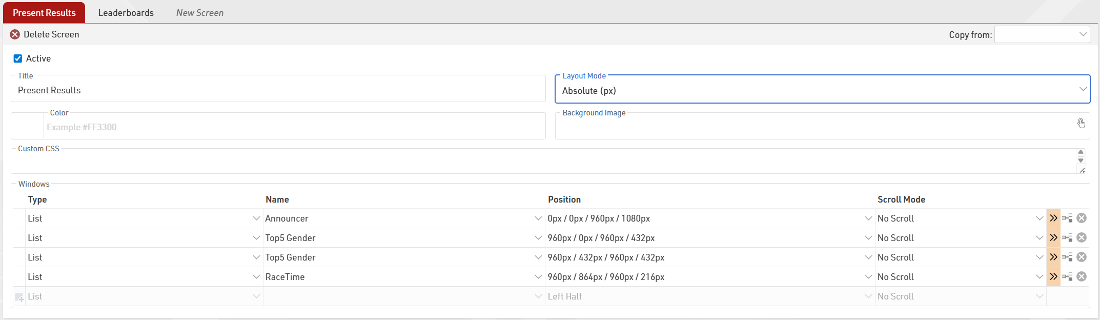1100x320 pixels.
Task: Click the Title input field
Action: click(278, 90)
